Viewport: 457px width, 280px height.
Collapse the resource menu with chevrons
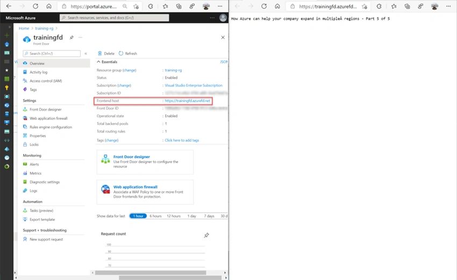(85, 54)
